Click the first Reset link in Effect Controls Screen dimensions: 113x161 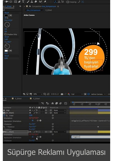coord(7,13)
